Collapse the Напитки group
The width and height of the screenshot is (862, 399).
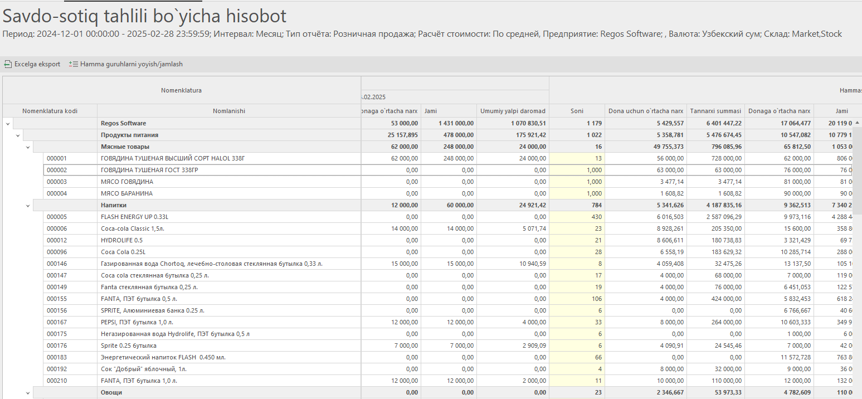(28, 206)
